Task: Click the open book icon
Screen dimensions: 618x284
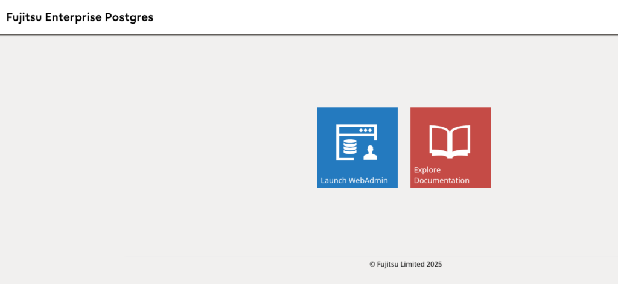Action: [450, 140]
